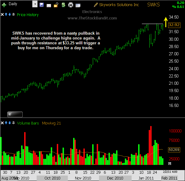
Task: Click the email envelope icon
Action: pos(49,5)
